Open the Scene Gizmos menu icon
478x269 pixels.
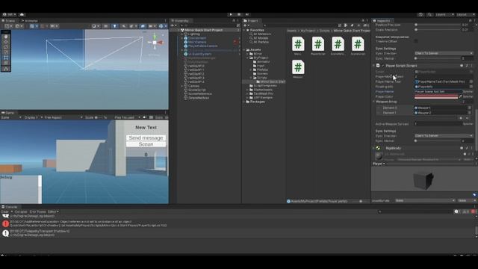pos(161,26)
